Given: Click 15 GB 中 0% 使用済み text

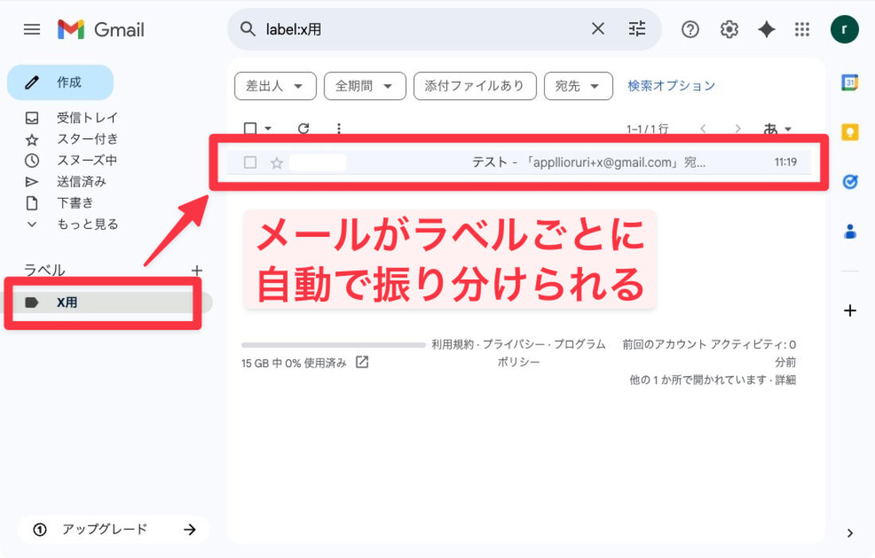Looking at the screenshot, I should (294, 363).
